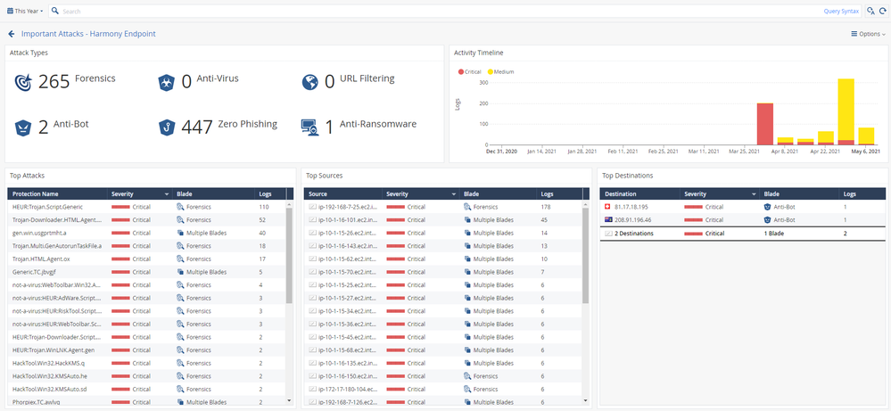Click the Top Attacks scroll down arrow

289,401
